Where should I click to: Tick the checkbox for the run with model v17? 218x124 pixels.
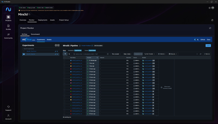[x=64, y=69]
